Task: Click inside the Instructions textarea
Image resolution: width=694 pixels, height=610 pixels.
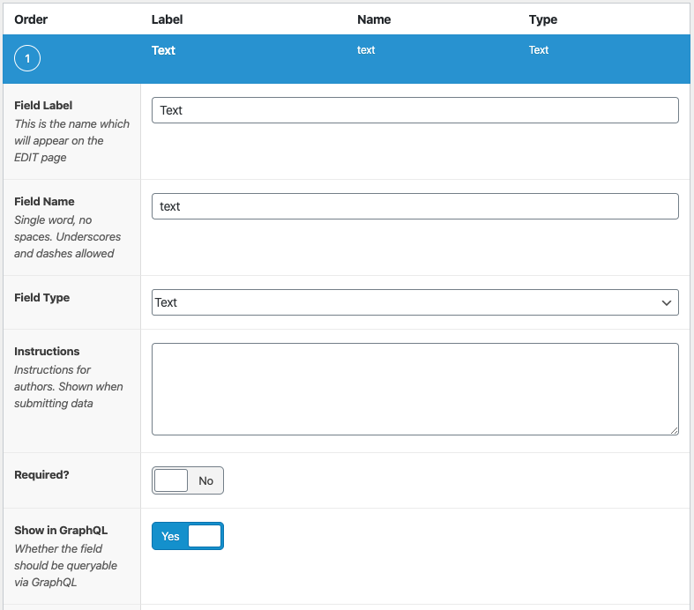Action: click(414, 389)
